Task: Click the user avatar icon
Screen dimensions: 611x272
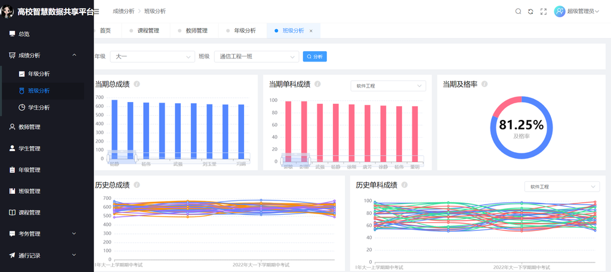Action: (x=559, y=11)
